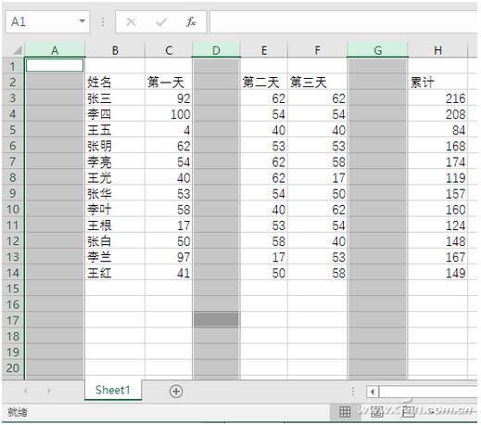Click the previous sheet navigation arrow

click(26, 391)
